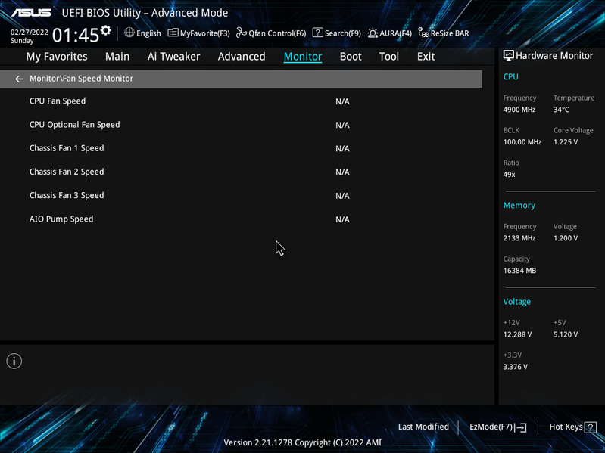Click the 1.225 V core voltage value

(x=566, y=142)
